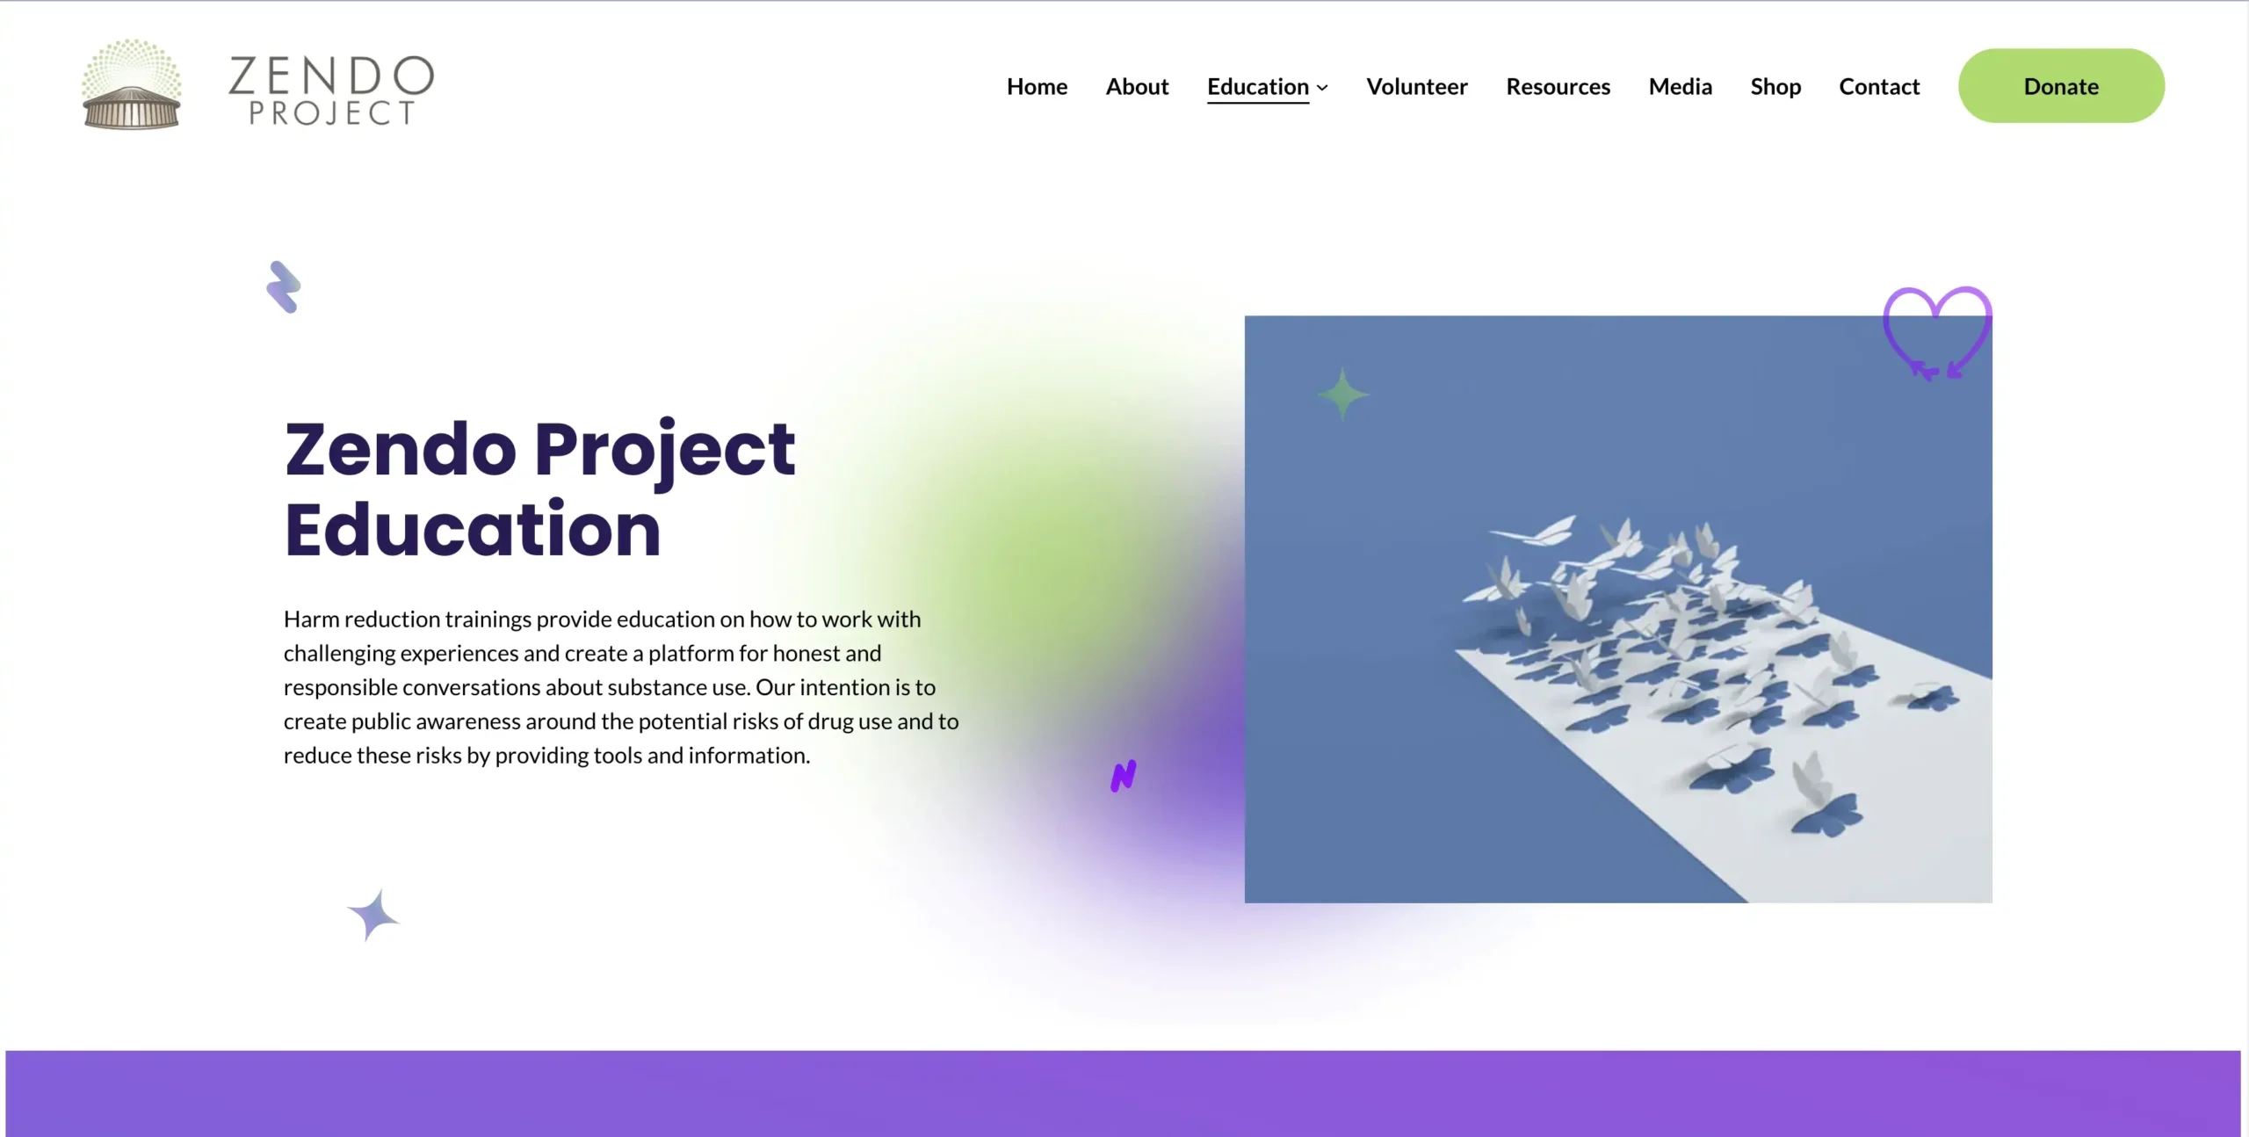Select the Contact menu item

tap(1879, 85)
